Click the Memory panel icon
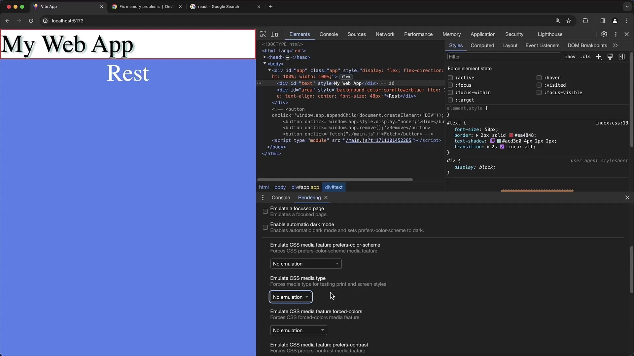634x356 pixels. (x=451, y=34)
